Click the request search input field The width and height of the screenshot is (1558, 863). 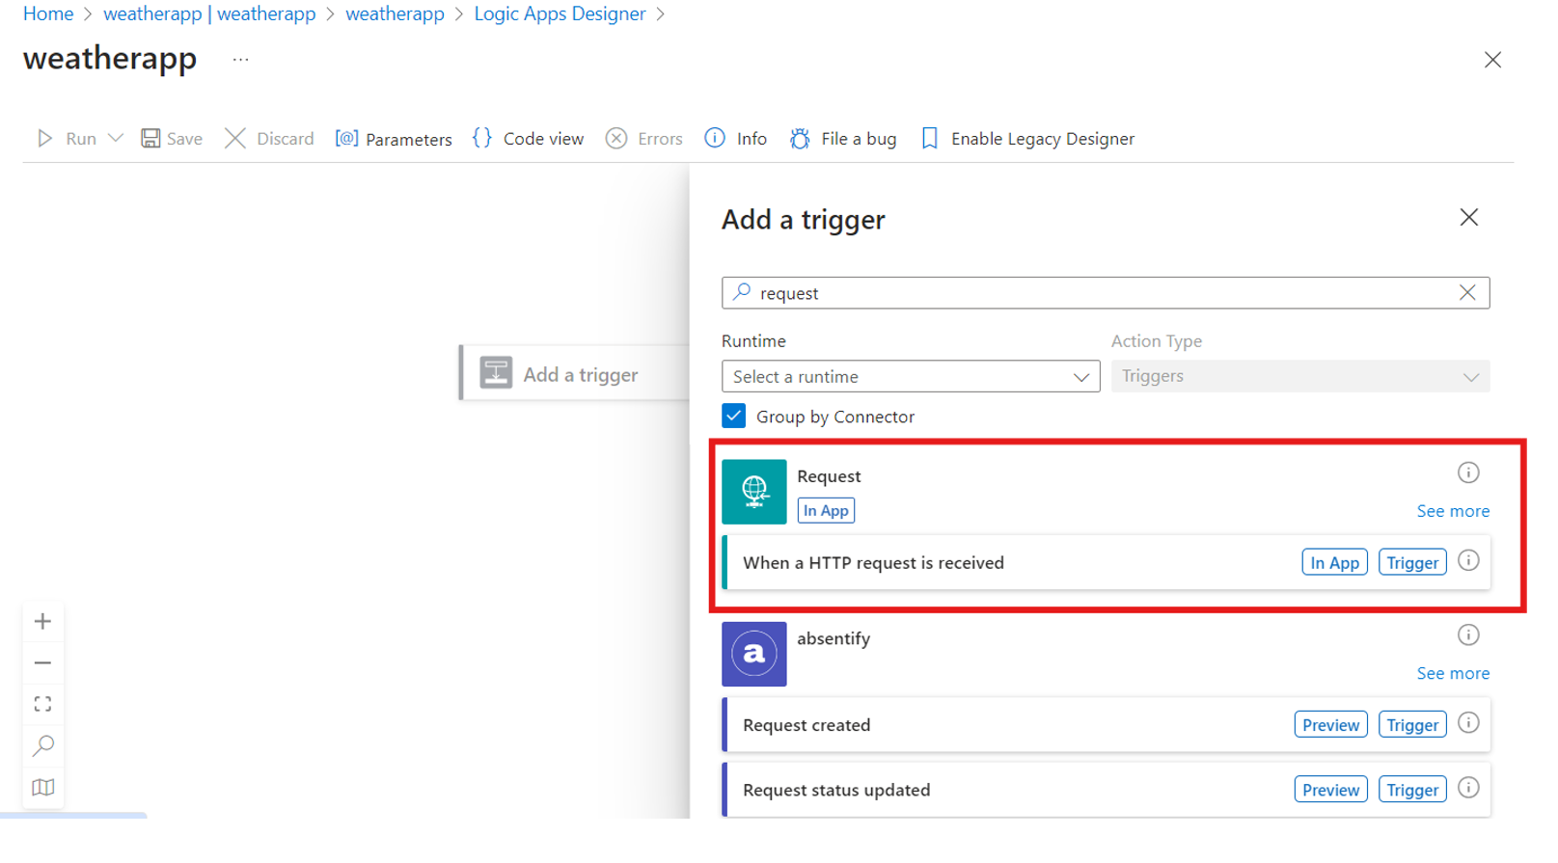pyautogui.click(x=1100, y=293)
